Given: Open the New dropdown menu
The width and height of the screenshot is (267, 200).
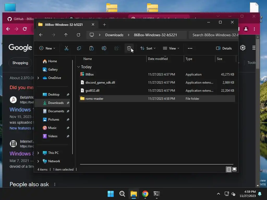Looking at the screenshot, I should click(x=47, y=48).
